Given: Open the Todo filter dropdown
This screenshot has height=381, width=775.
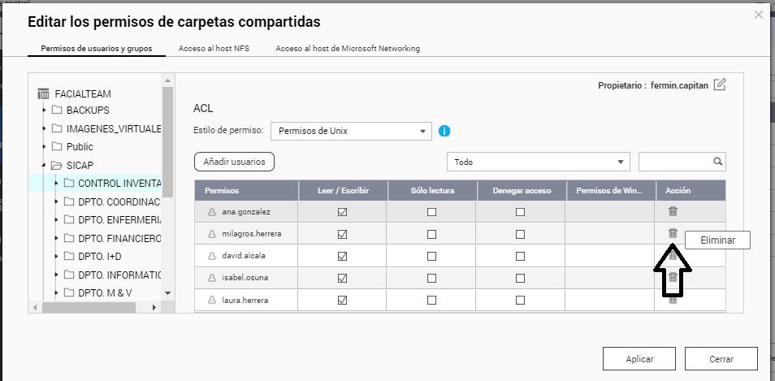Looking at the screenshot, I should (539, 162).
